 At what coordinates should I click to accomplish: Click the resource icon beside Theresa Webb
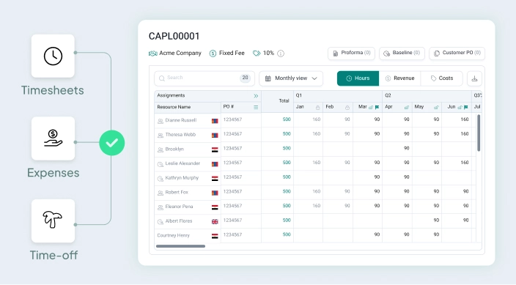click(161, 136)
